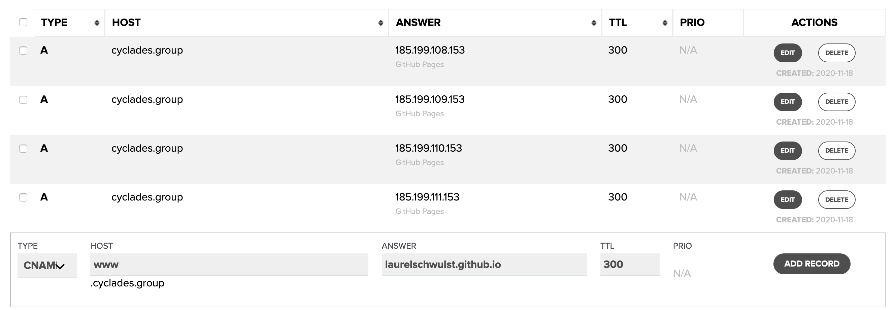Viewport: 895px width, 310px height.
Task: Tick the select-all checkbox in table header
Action: [23, 23]
